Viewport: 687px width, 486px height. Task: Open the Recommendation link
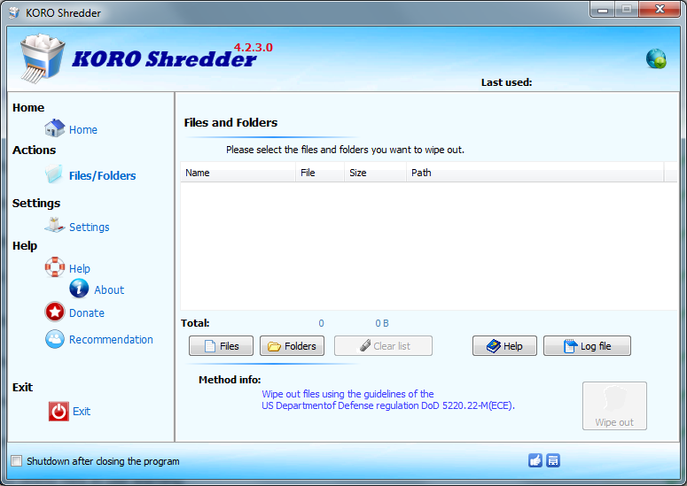(x=112, y=339)
